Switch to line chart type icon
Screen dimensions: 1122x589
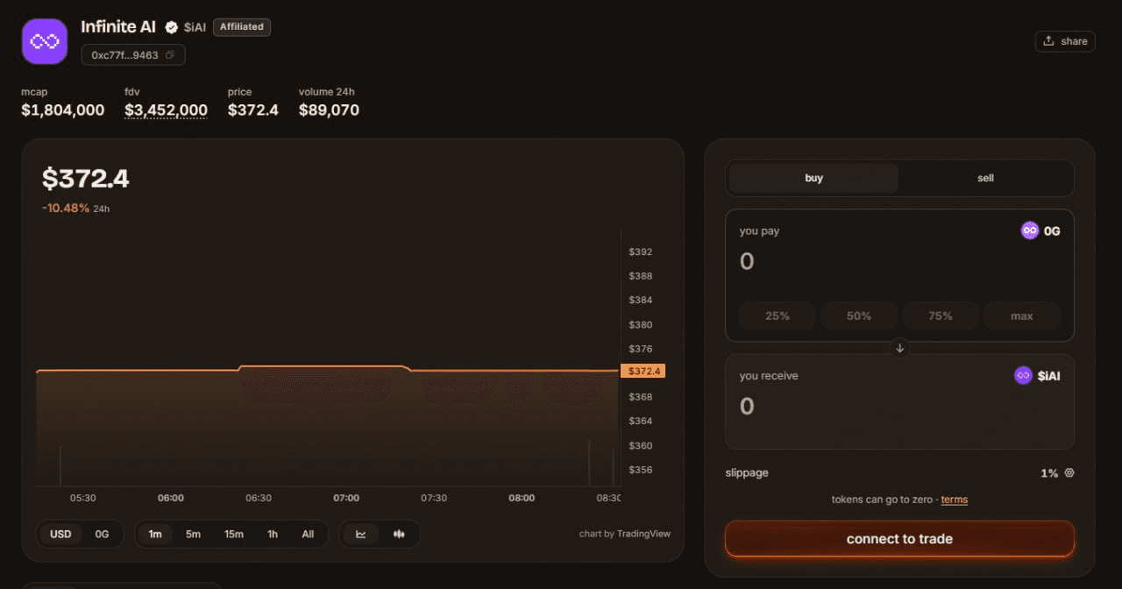pyautogui.click(x=361, y=534)
